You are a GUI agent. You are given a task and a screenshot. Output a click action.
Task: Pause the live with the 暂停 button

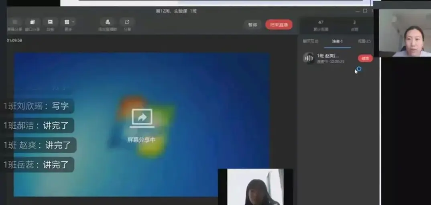pos(252,25)
